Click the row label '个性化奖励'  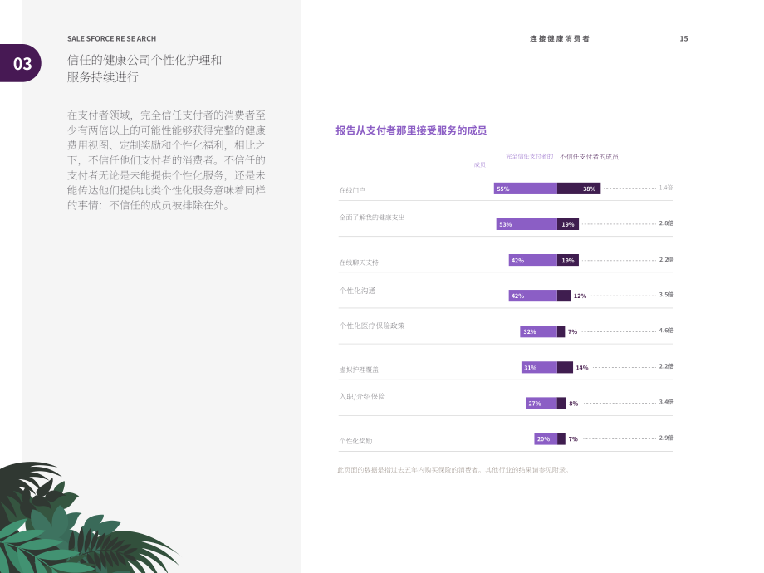tap(355, 441)
